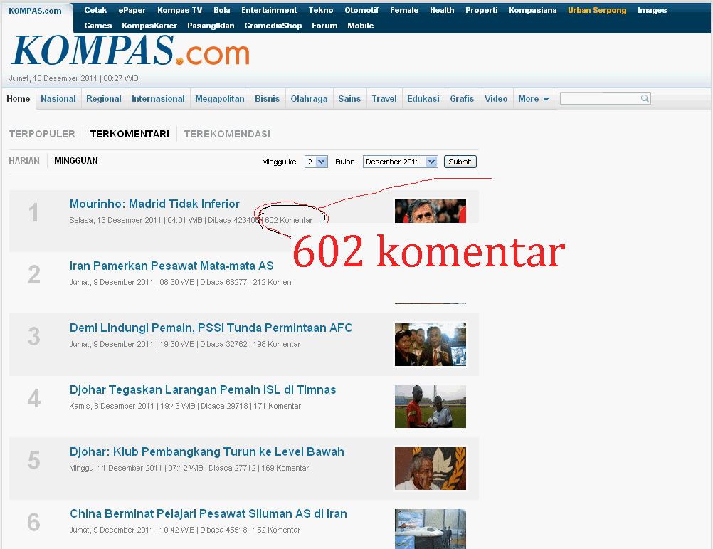Image resolution: width=713 pixels, height=549 pixels.
Task: Open the Grafis section
Action: (x=462, y=99)
